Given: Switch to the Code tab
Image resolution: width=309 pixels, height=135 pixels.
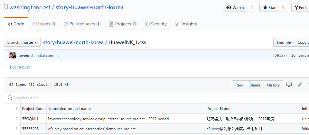Looking at the screenshot, I should tap(16, 24).
